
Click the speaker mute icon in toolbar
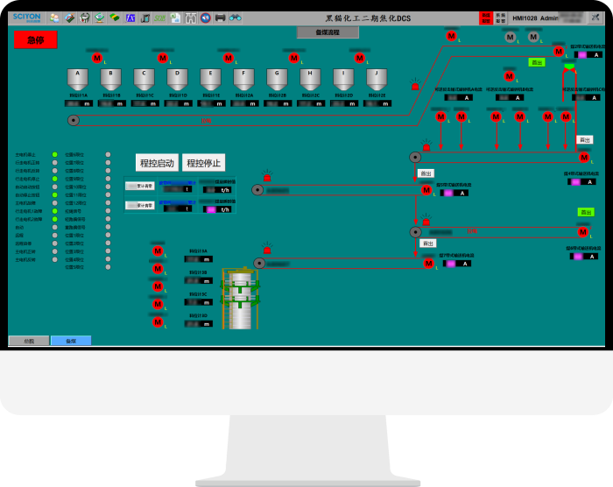(205, 18)
